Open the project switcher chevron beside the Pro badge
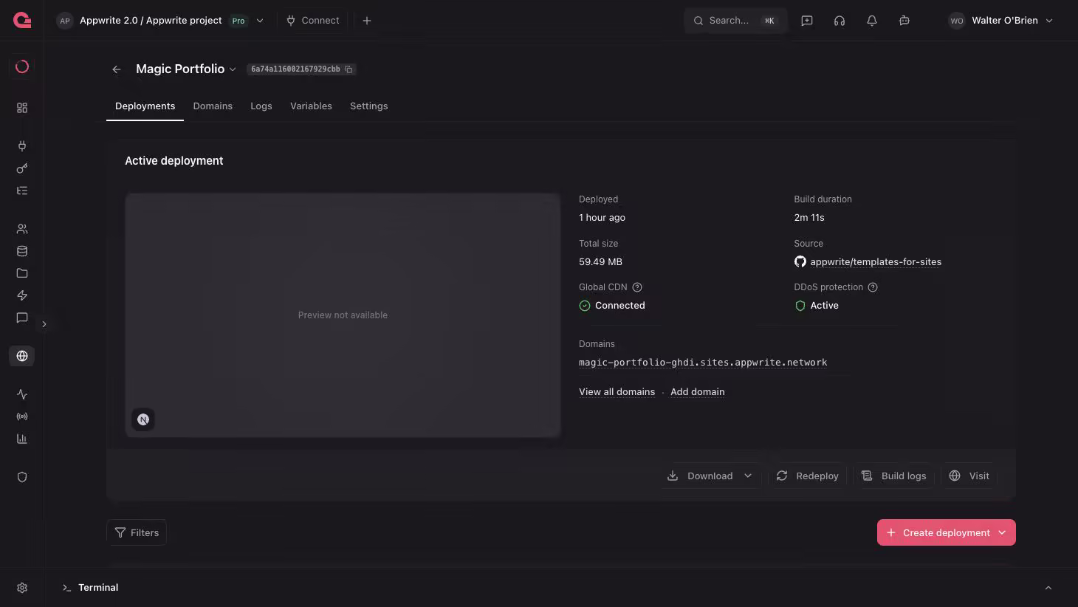The width and height of the screenshot is (1078, 607). coord(260,21)
